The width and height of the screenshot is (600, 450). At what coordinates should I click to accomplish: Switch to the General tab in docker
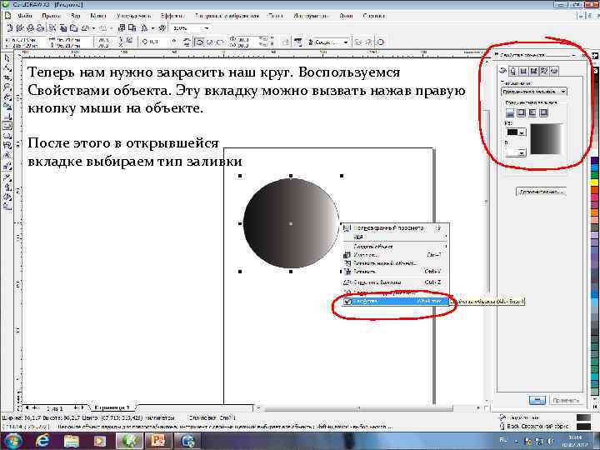point(524,71)
